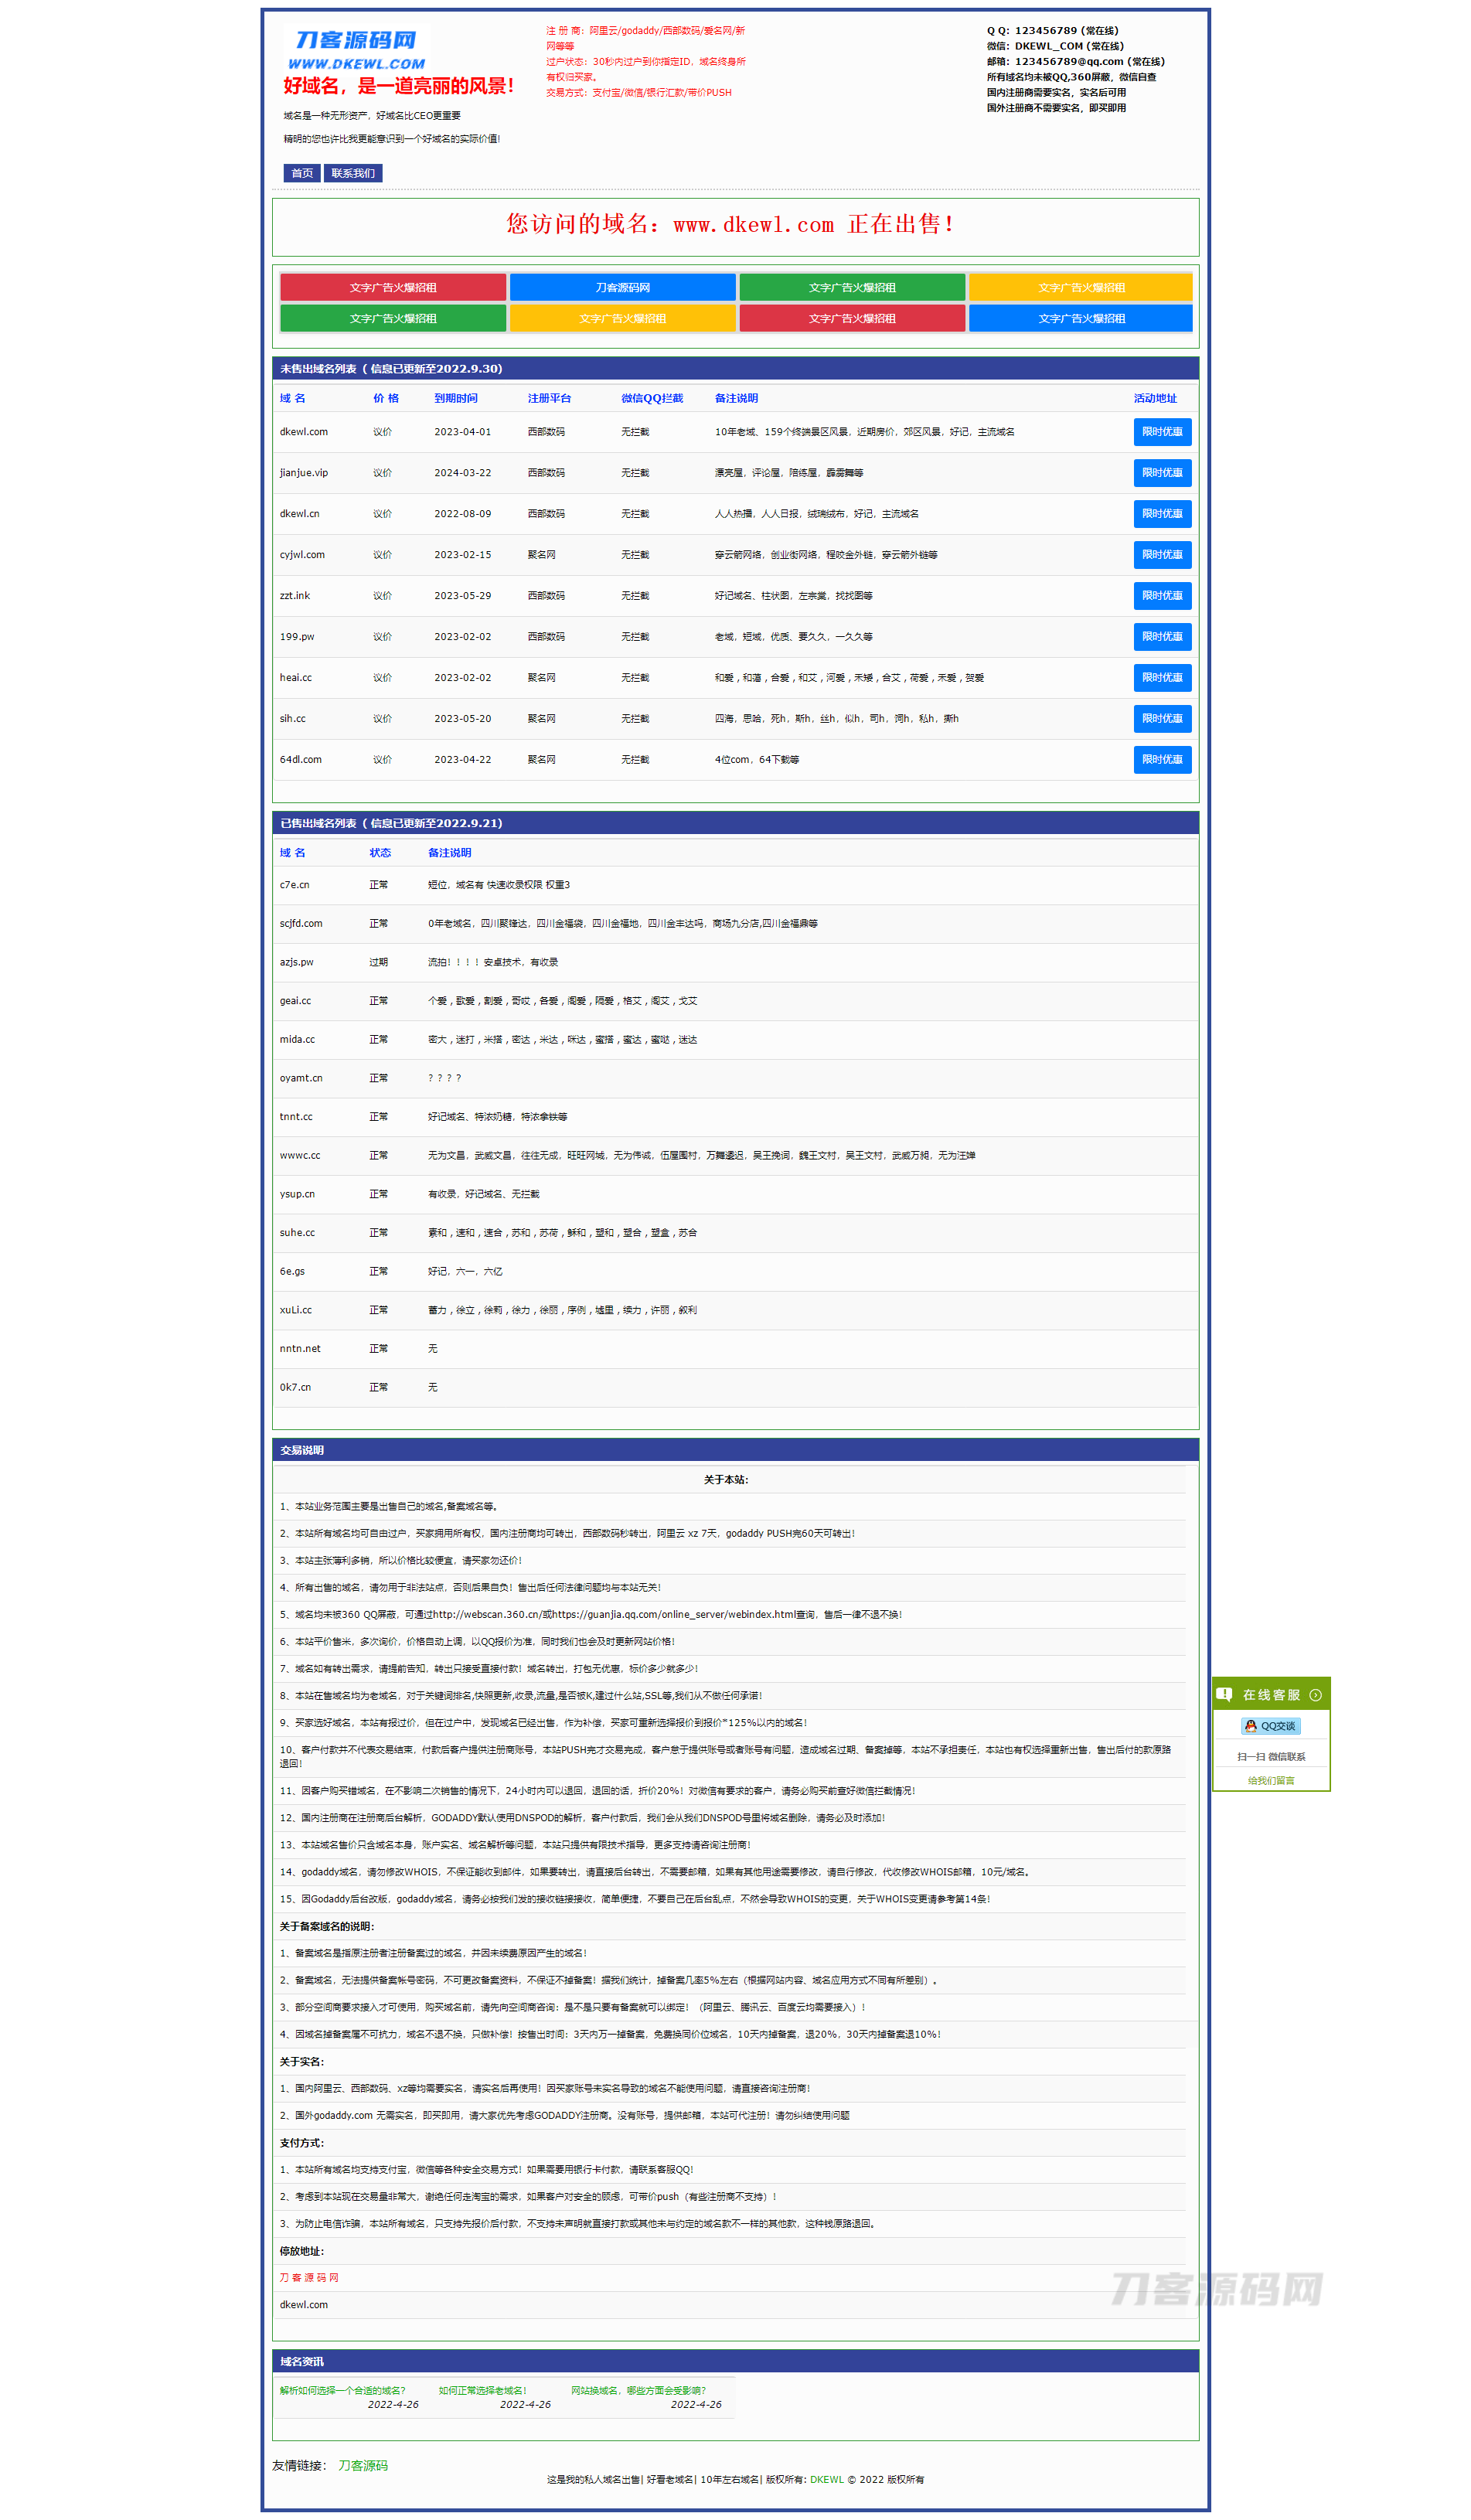Collapse the 在线客服 panel with the arrow

tap(1315, 1694)
